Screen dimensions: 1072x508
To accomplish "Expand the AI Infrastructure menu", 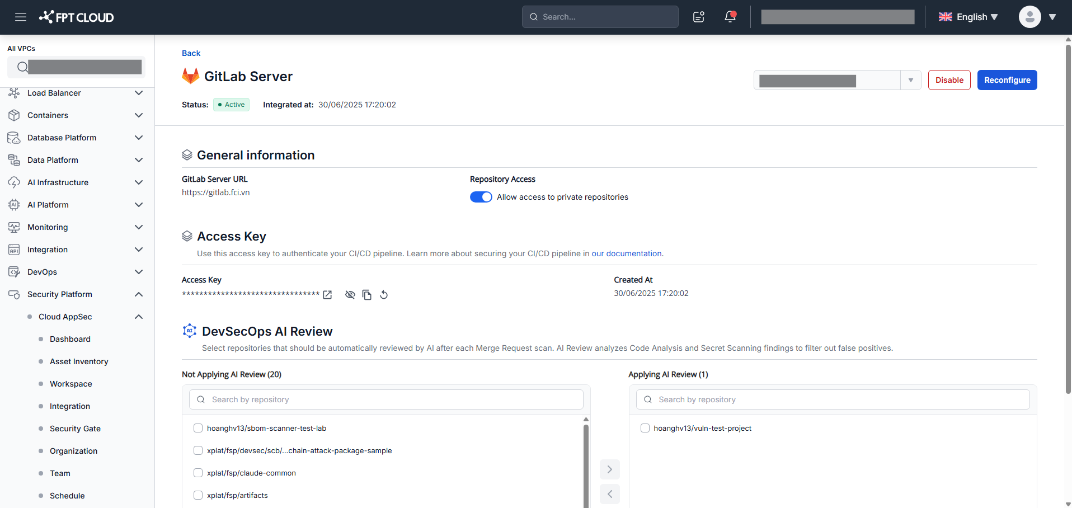I will pos(139,182).
